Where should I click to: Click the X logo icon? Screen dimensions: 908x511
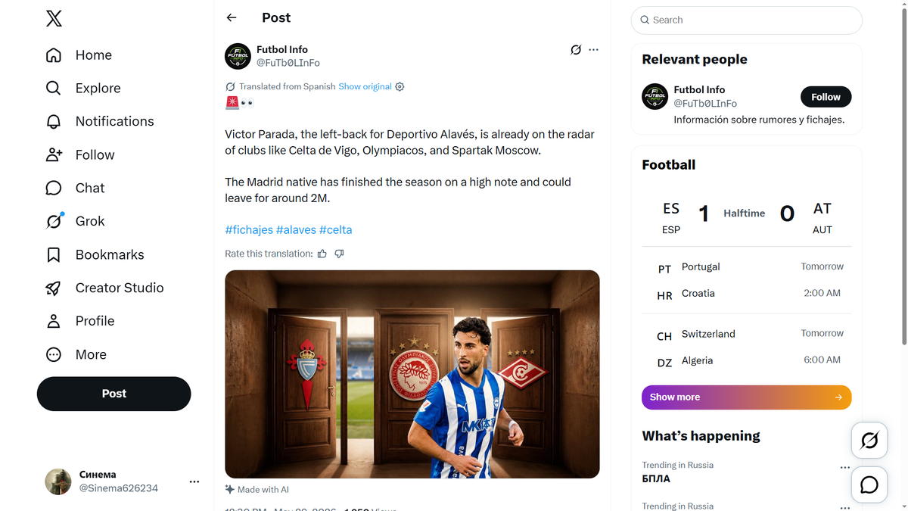point(54,18)
